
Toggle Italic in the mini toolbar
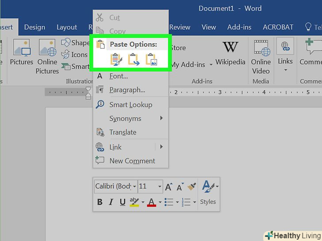pos(111,202)
